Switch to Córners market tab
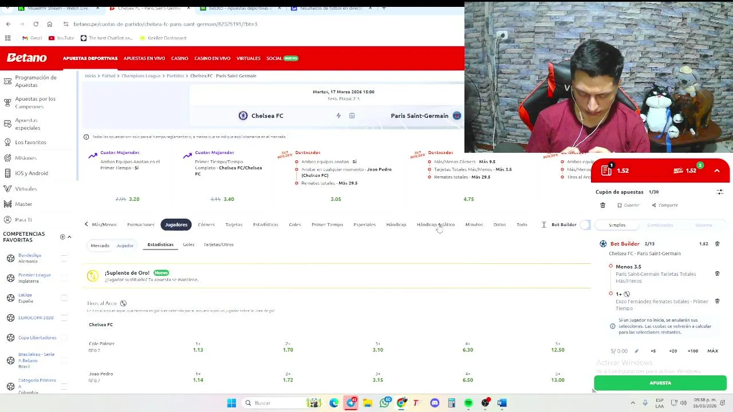 click(206, 225)
